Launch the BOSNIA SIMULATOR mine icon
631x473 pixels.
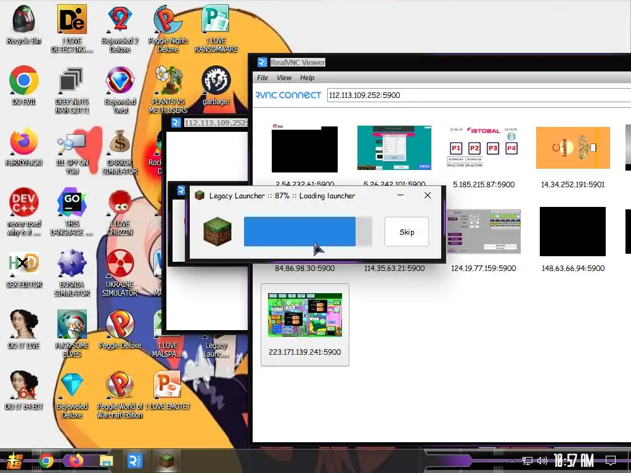click(x=71, y=273)
